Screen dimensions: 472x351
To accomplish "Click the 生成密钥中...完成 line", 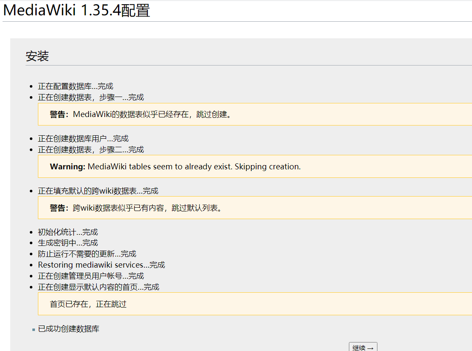I will [x=68, y=243].
